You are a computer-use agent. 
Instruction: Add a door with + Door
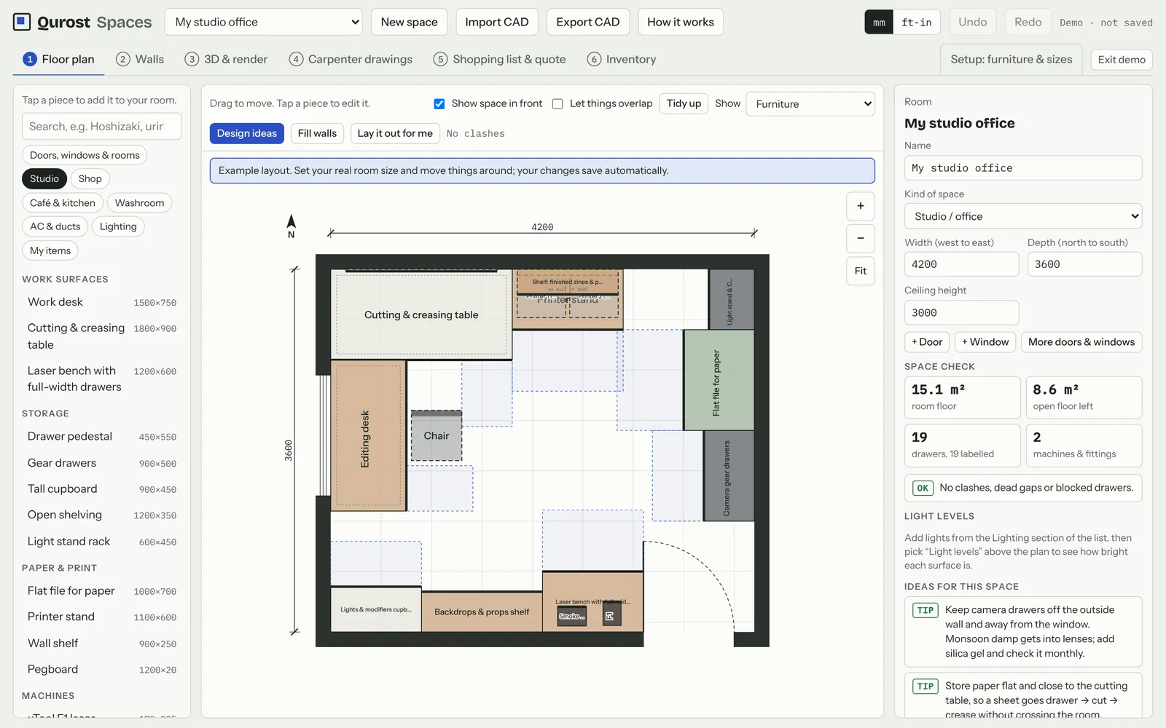coord(927,342)
